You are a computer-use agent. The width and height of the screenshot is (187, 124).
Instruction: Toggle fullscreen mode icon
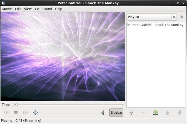(36, 112)
